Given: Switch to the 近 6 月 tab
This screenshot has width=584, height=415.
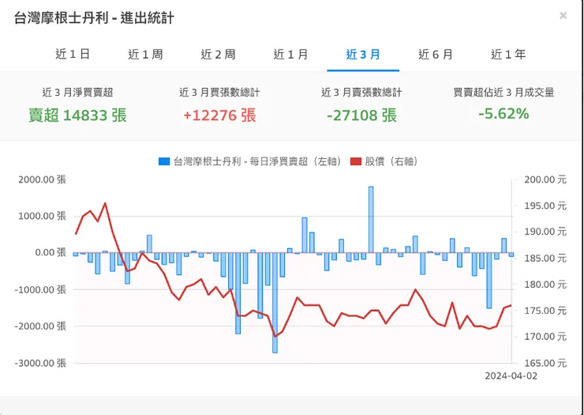Looking at the screenshot, I should click(x=436, y=55).
